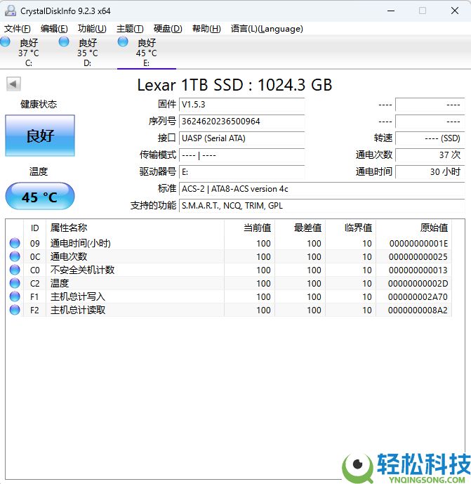The image size is (471, 484).
Task: Switch to drive D: disk tab
Action: (88, 52)
